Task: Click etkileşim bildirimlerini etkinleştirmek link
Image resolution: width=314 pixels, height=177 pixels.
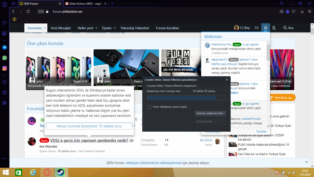Action: pyautogui.click(x=154, y=163)
